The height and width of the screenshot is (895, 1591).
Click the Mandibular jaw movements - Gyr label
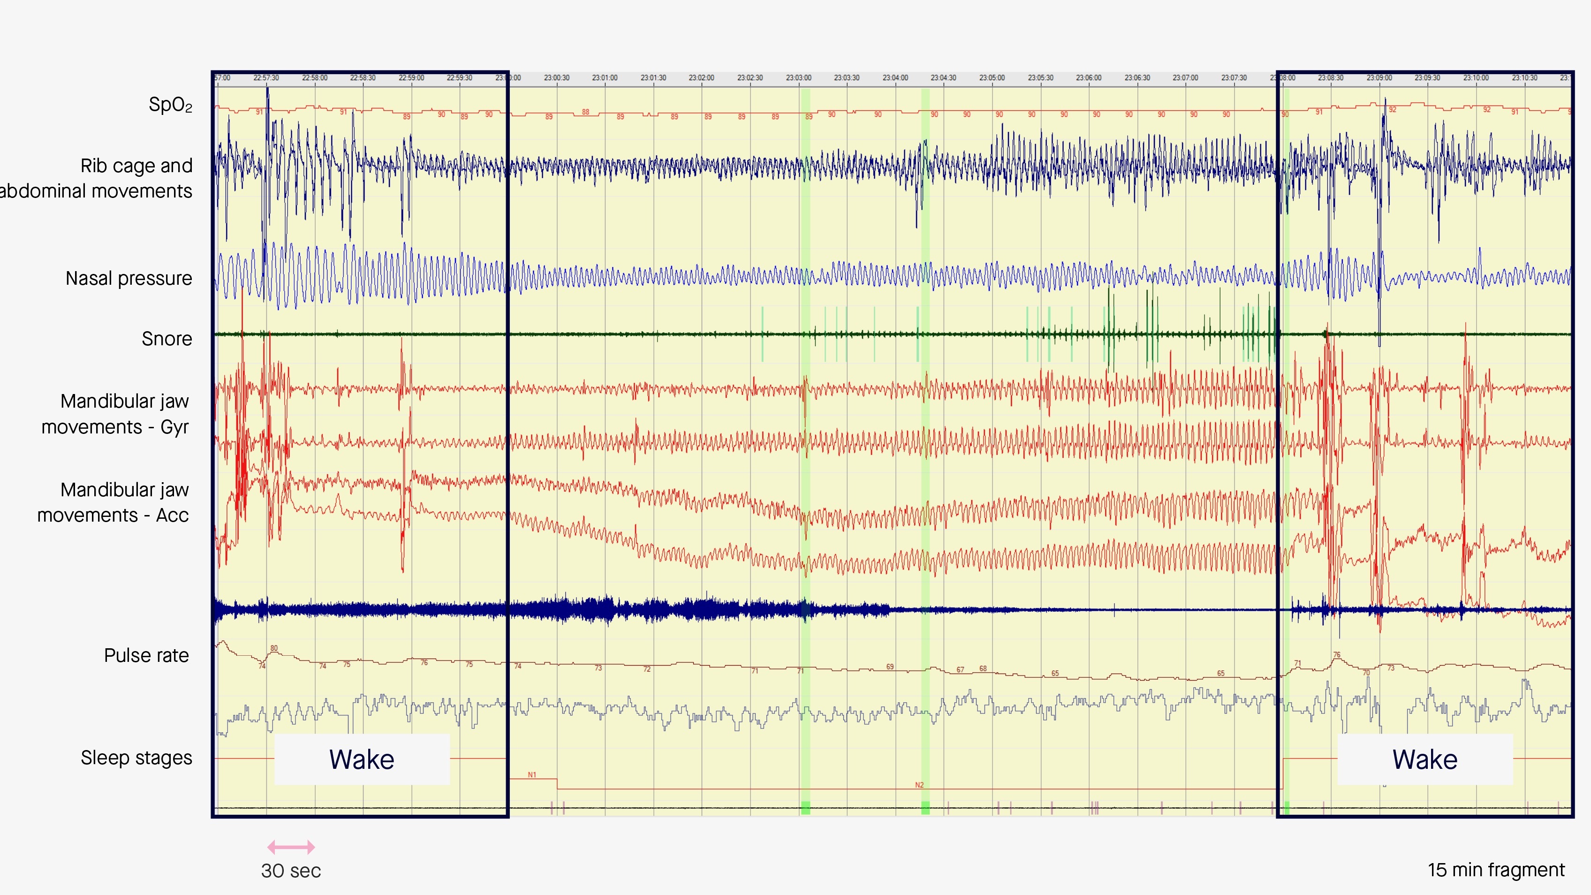pyautogui.click(x=115, y=414)
